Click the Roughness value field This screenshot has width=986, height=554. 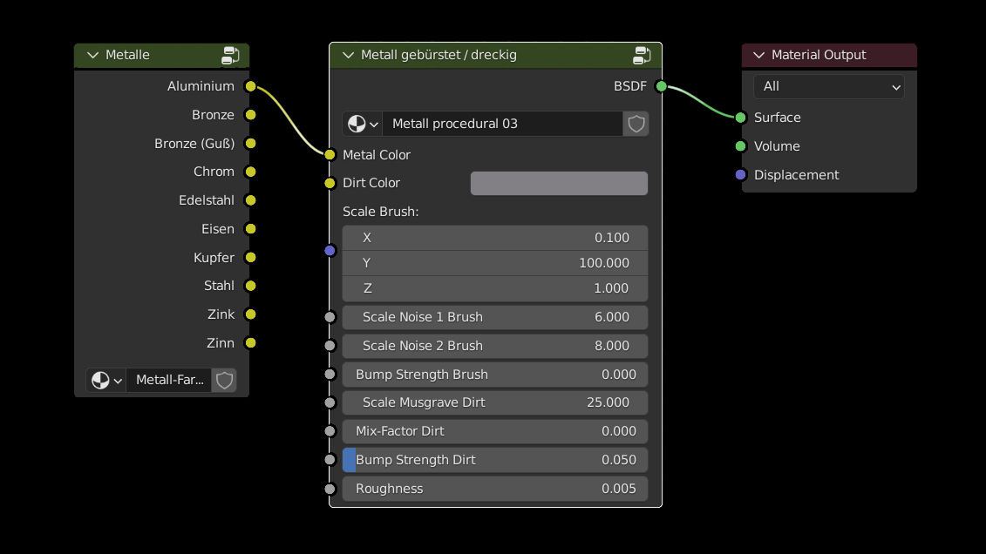point(495,489)
